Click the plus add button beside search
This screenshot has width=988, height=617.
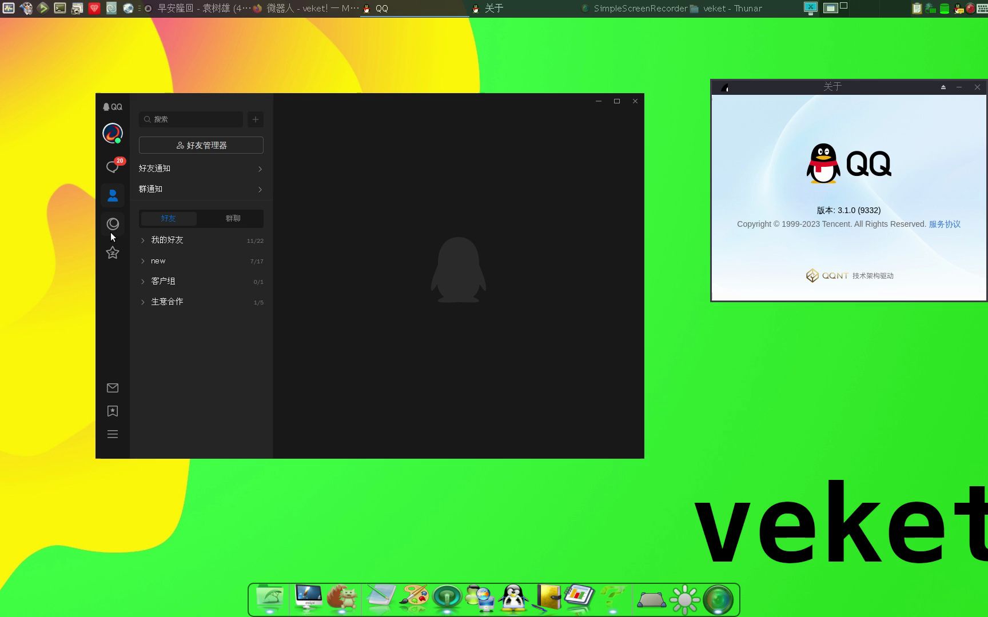(256, 119)
